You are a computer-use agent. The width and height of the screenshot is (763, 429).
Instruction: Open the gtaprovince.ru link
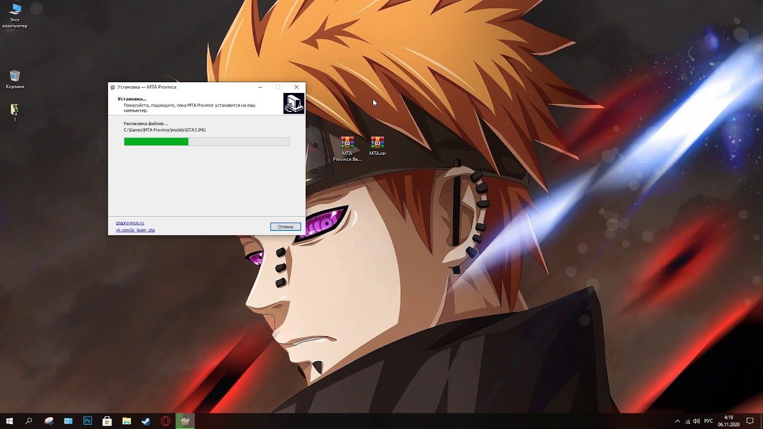click(130, 223)
